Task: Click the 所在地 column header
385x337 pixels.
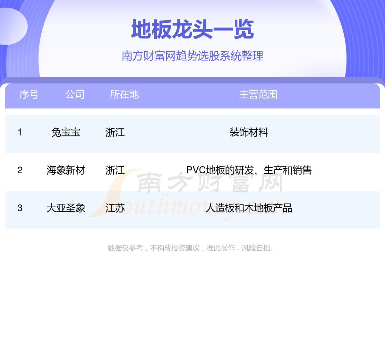Action: pyautogui.click(x=124, y=94)
